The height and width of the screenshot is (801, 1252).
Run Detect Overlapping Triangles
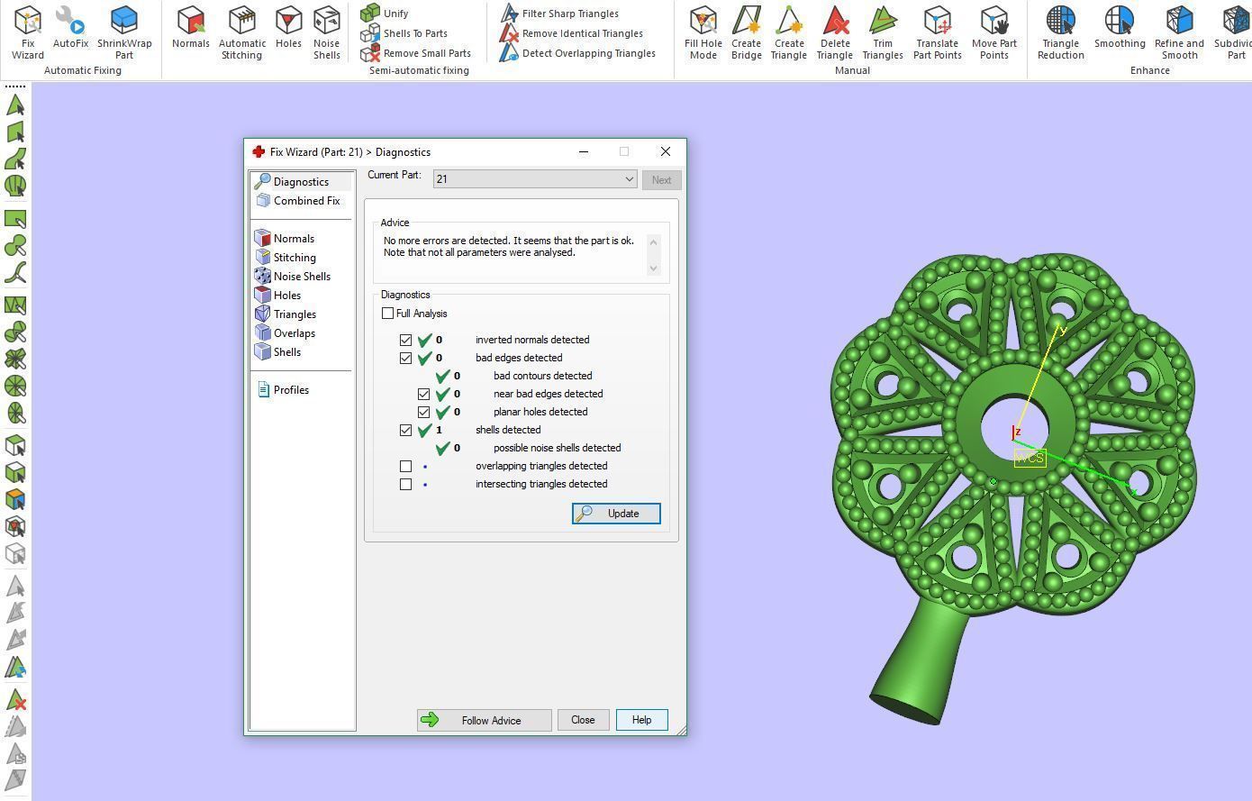coord(578,53)
